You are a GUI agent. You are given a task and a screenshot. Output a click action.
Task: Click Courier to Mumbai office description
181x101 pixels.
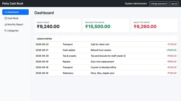coord(104,67)
